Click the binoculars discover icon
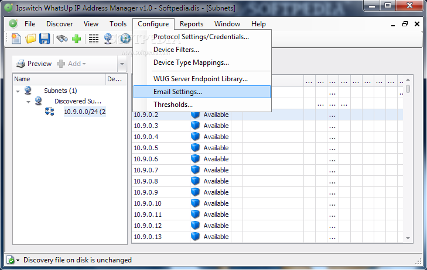The height and width of the screenshot is (270, 427). (x=62, y=39)
